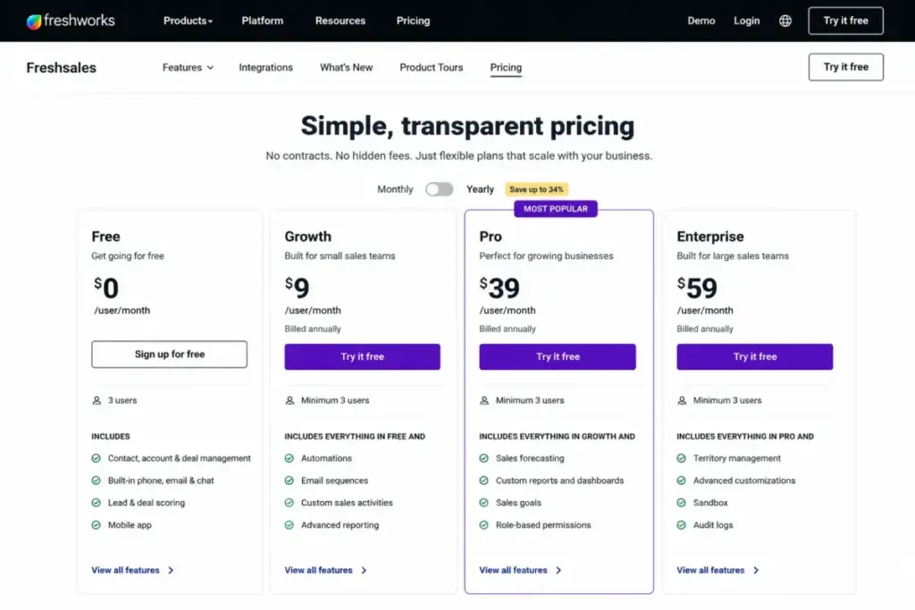The width and height of the screenshot is (915, 610).
Task: Click the $9 Growth plan price
Action: coord(297,288)
